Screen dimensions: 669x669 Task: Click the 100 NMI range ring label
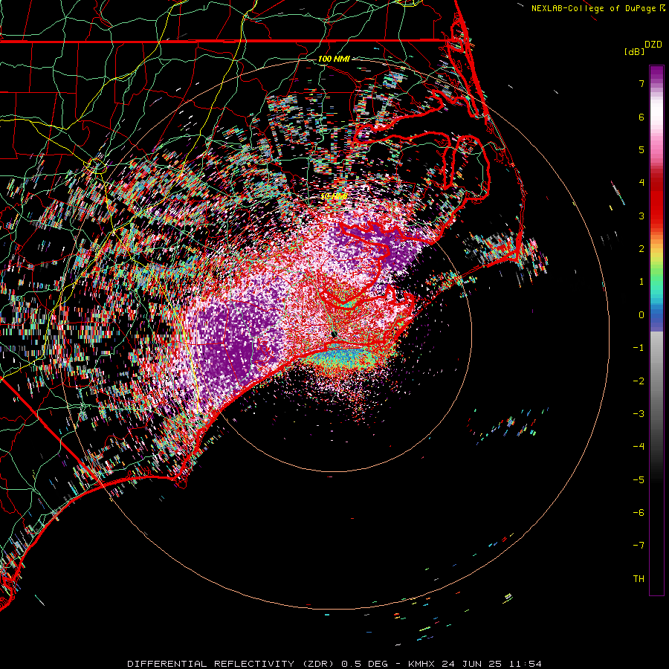(x=334, y=59)
